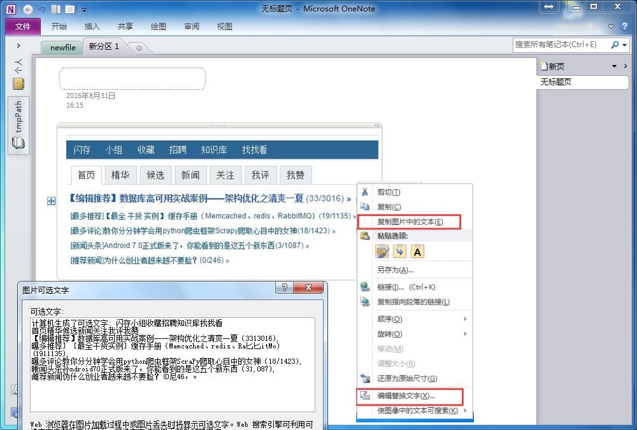Screen dimensions: 637x430
Task: Collapse the page tabs pane chevron
Action: 626,66
